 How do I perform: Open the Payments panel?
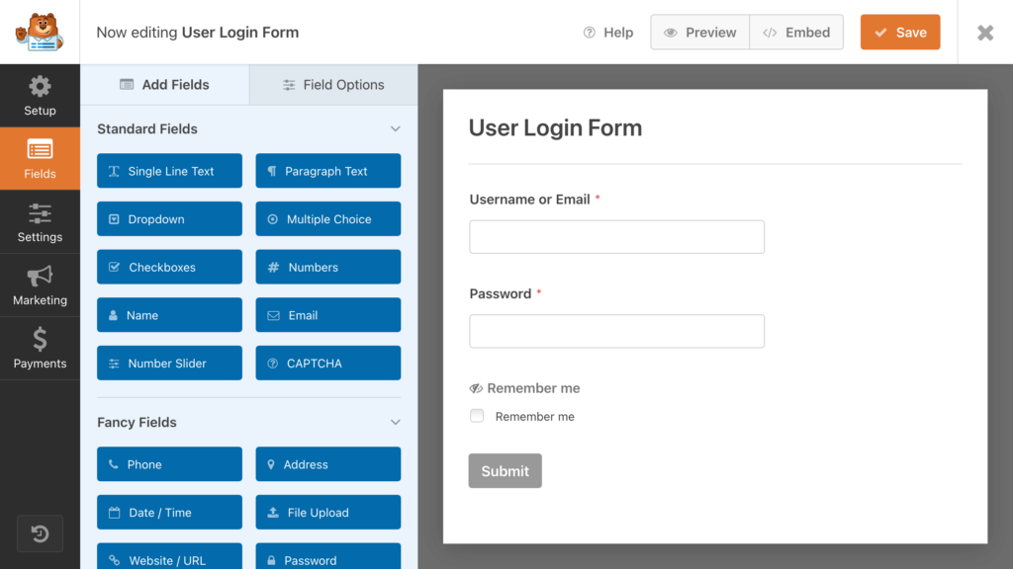[x=40, y=348]
